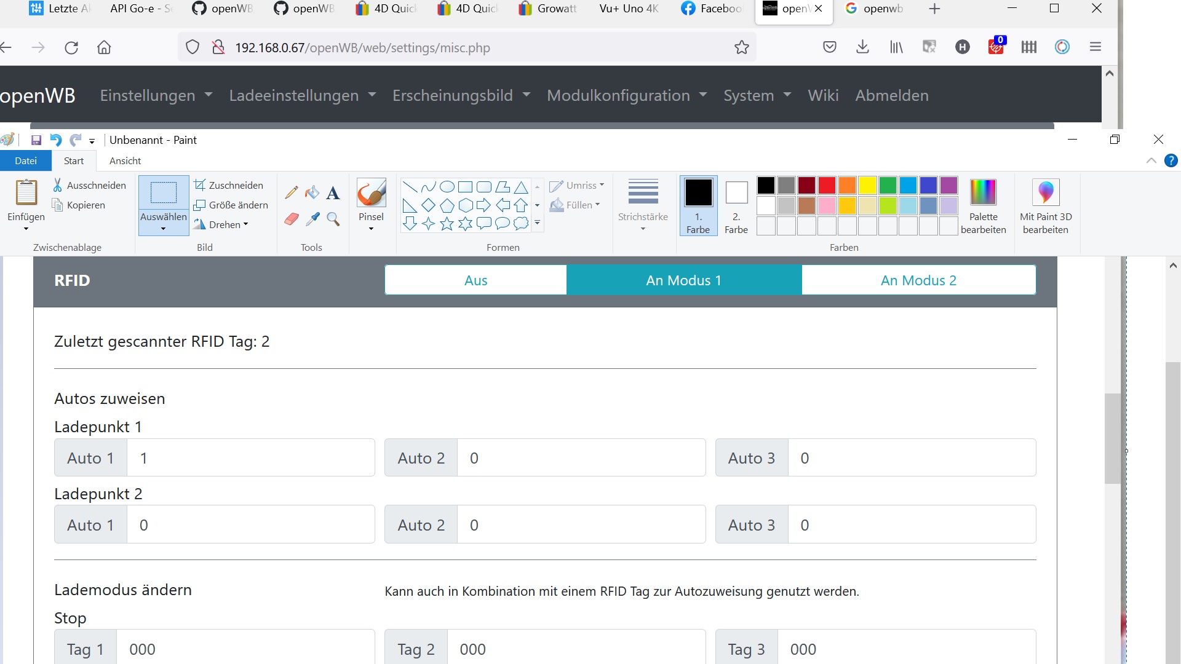Pick the red color swatch

coord(827,185)
